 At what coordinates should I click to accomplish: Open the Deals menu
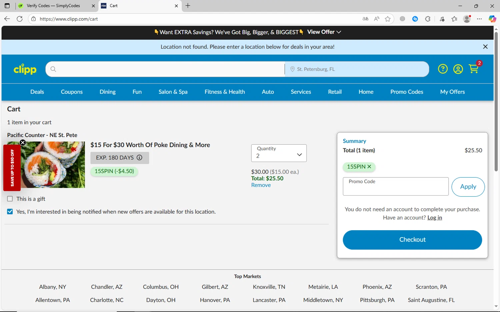point(37,92)
